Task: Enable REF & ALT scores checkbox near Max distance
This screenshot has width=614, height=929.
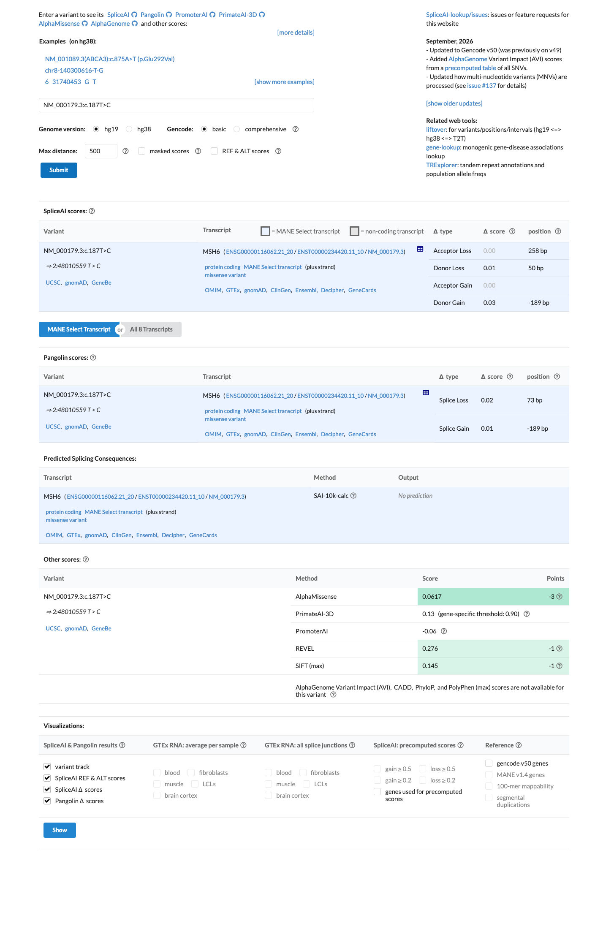Action: 215,151
